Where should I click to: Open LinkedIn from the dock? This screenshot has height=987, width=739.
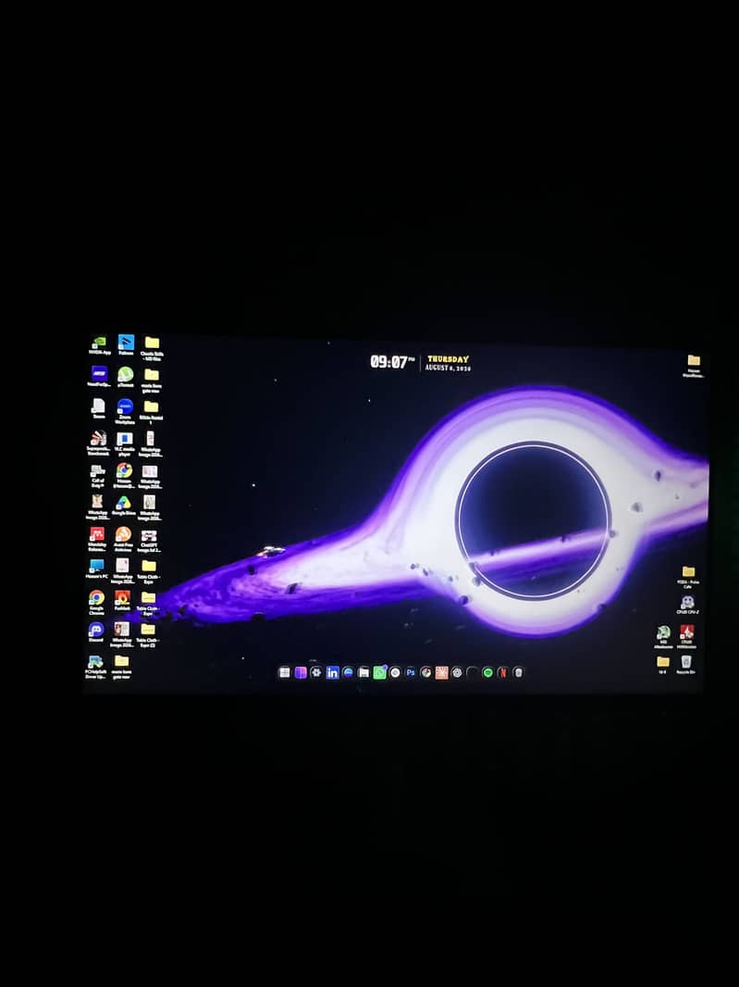[332, 673]
